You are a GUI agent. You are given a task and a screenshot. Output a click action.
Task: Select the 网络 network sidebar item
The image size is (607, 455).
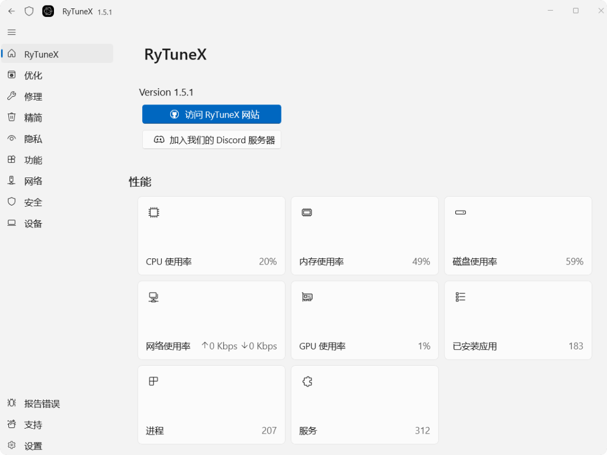[33, 181]
